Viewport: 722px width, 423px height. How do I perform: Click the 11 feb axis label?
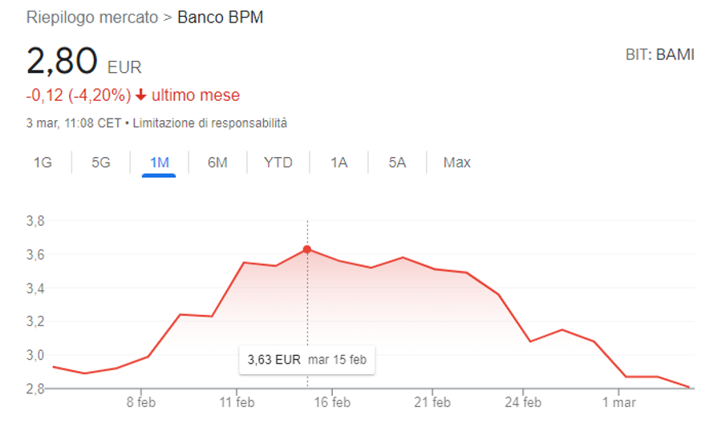coord(237,402)
